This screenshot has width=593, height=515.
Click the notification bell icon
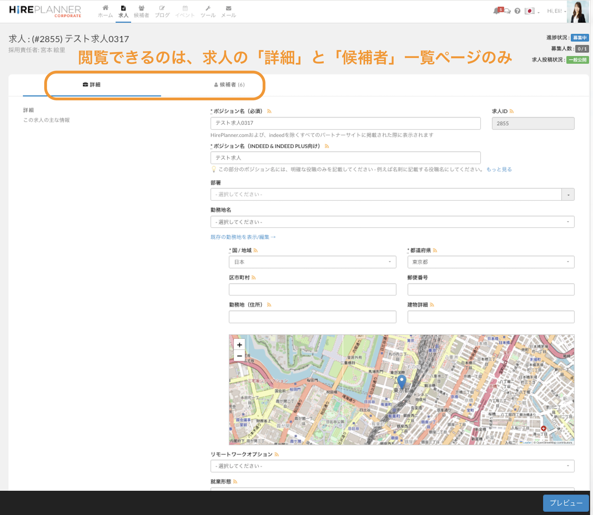tap(497, 11)
